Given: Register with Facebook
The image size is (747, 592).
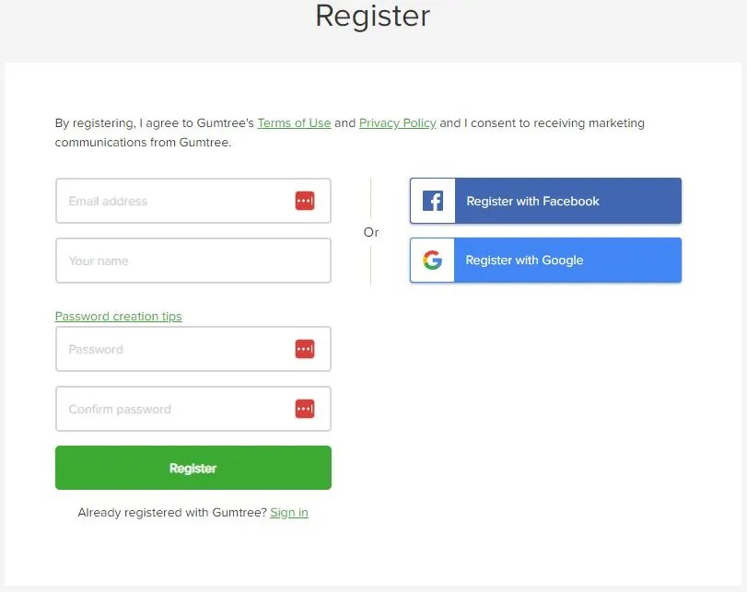Looking at the screenshot, I should [x=544, y=200].
